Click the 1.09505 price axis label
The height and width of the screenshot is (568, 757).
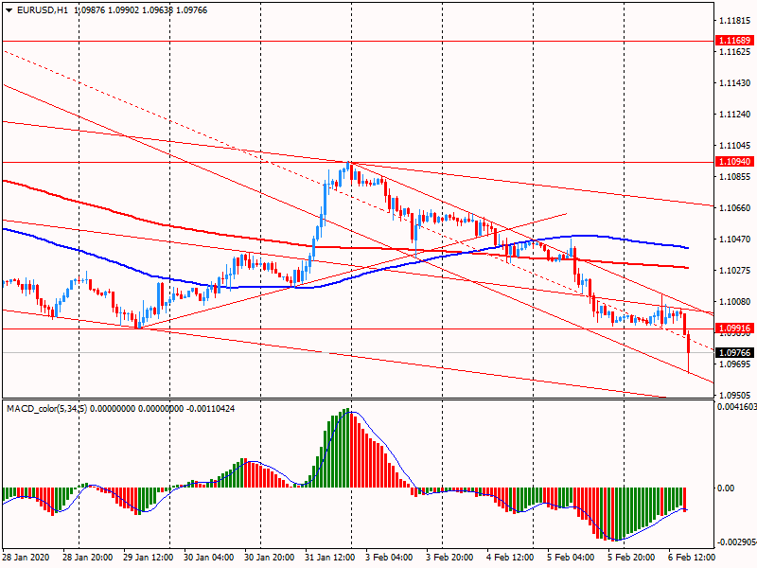point(735,395)
